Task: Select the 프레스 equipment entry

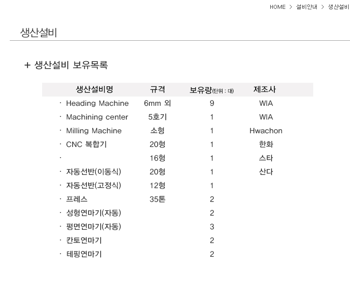Action: [x=77, y=199]
